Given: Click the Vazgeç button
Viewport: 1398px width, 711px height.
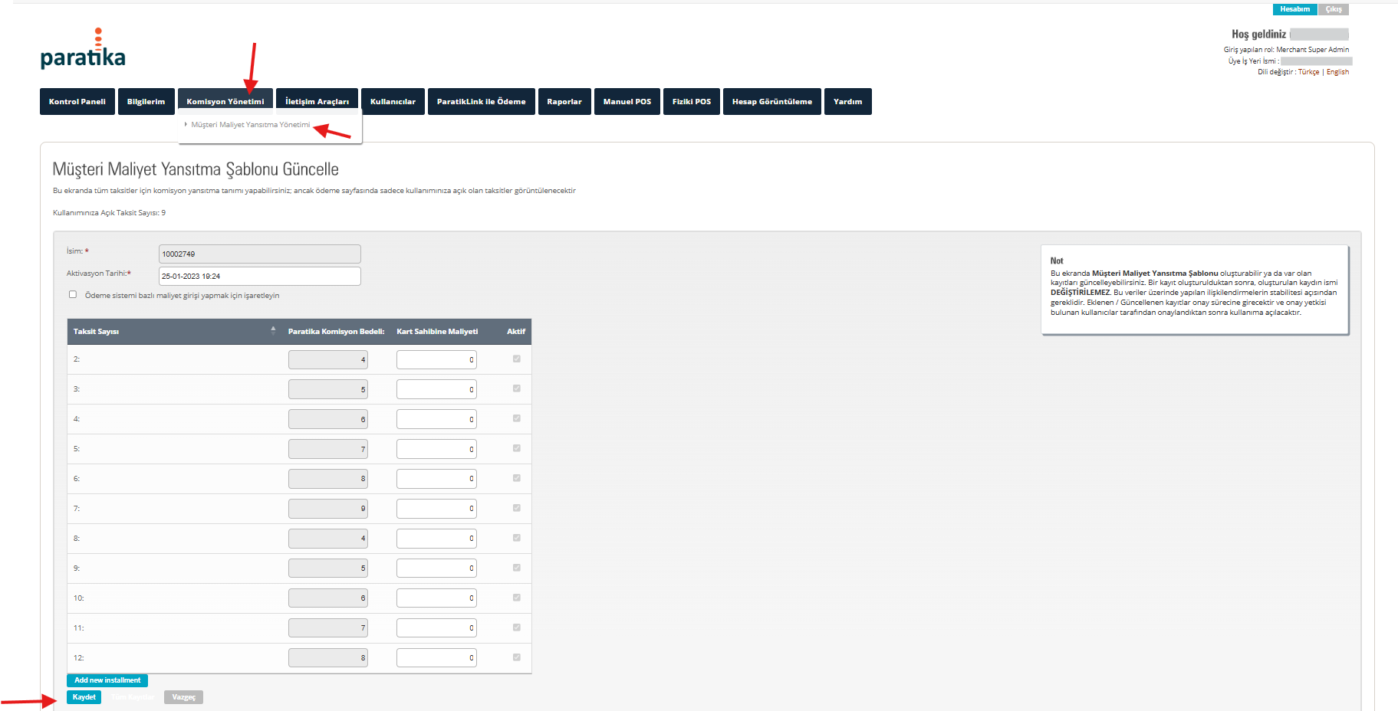Looking at the screenshot, I should coord(183,697).
